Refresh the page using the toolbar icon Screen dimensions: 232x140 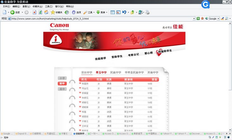point(40,12)
